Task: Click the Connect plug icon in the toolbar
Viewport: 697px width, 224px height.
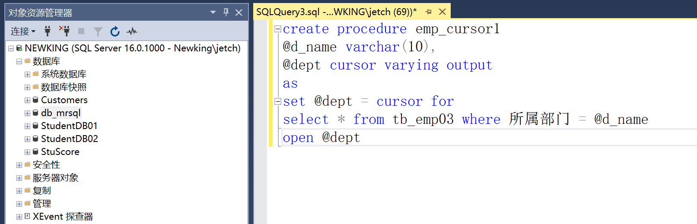Action: [48, 31]
